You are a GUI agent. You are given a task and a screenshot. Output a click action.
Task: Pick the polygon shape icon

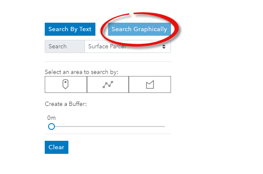pyautogui.click(x=150, y=84)
